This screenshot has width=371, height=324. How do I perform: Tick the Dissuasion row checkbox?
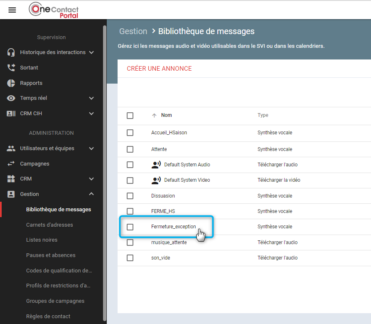tap(130, 196)
